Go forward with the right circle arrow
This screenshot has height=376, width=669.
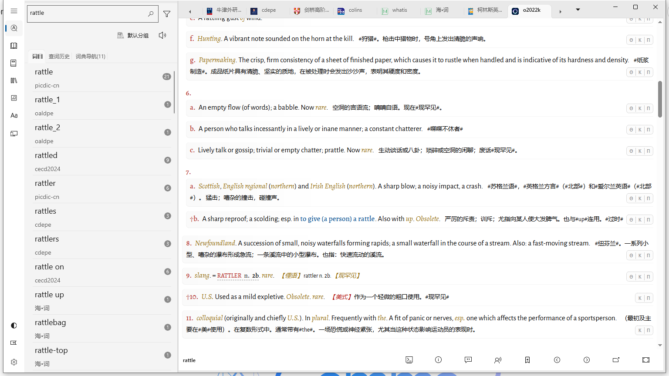tap(587, 360)
